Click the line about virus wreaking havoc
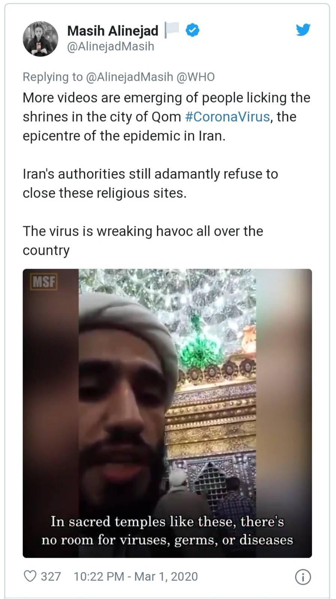The height and width of the screenshot is (599, 336). point(143,241)
